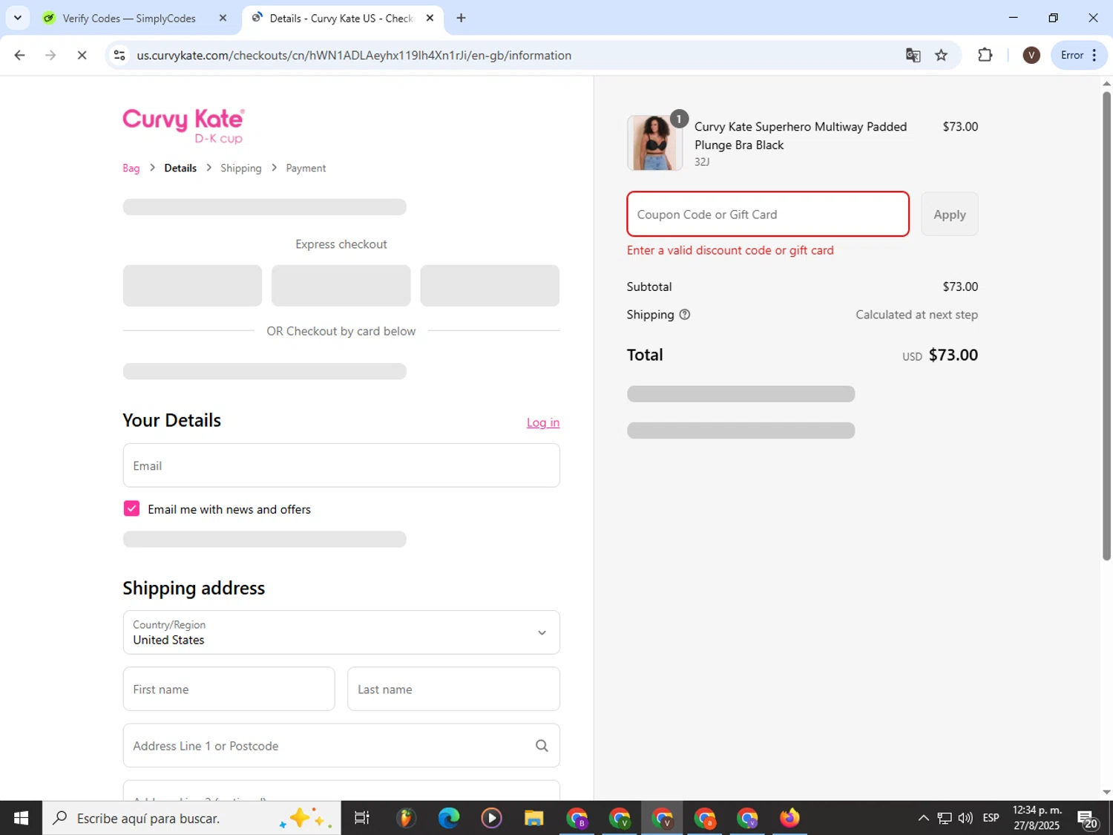Uncheck Email me with news and offers

(x=131, y=508)
